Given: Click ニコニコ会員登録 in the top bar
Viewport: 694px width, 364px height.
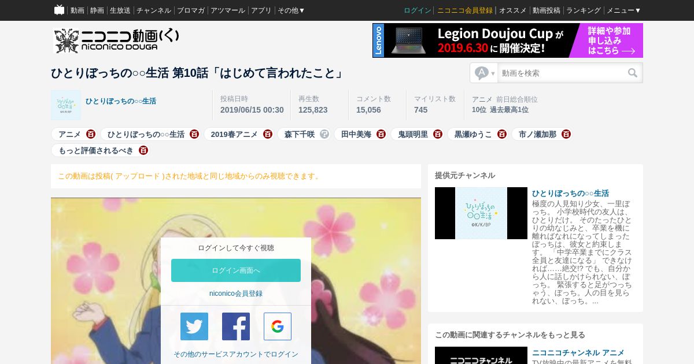Looking at the screenshot, I should [465, 10].
